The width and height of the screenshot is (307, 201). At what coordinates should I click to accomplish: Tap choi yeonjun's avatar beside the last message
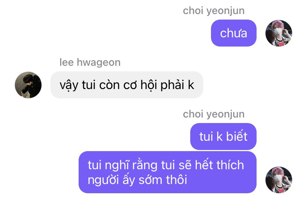[x=278, y=180]
